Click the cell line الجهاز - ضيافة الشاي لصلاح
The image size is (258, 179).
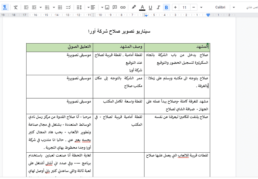tap(187, 109)
